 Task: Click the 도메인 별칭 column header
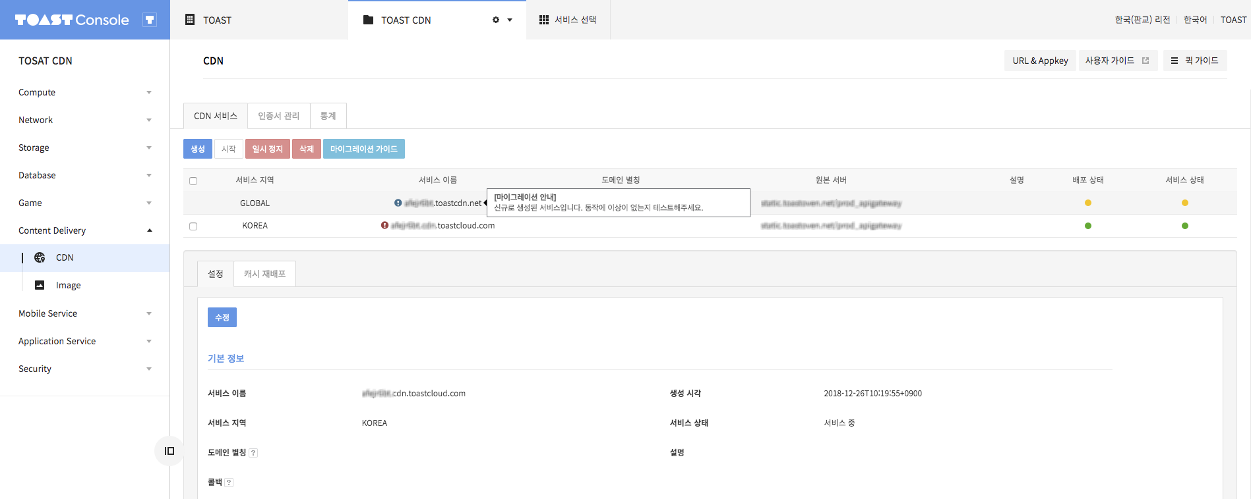tap(621, 180)
